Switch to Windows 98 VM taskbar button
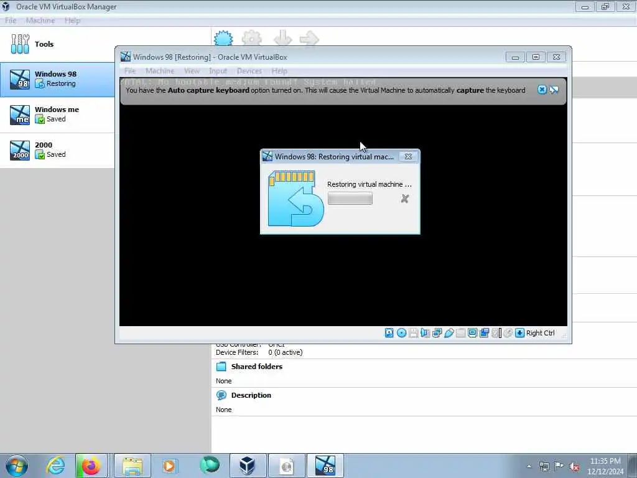 pyautogui.click(x=325, y=466)
